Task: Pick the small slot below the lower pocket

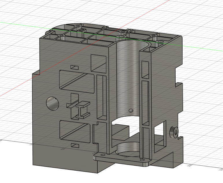Action: pos(75,145)
